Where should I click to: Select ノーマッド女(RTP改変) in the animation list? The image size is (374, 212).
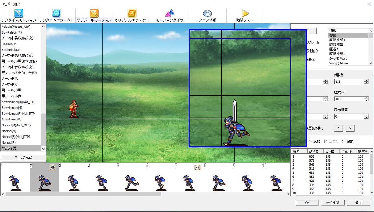click(21, 67)
